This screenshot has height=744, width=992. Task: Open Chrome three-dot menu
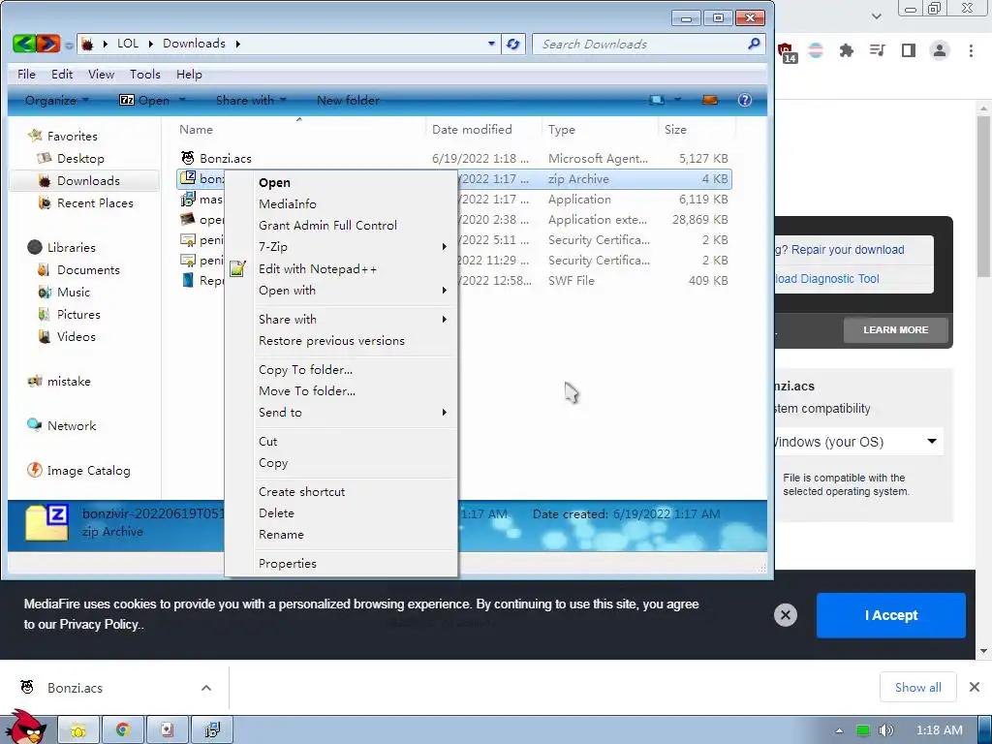click(x=971, y=50)
